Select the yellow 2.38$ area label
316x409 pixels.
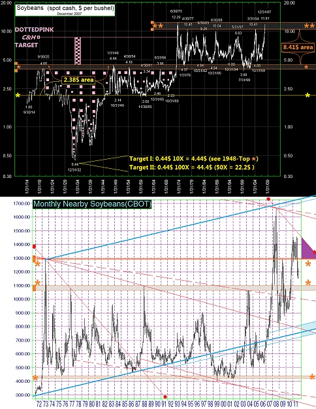(x=78, y=80)
